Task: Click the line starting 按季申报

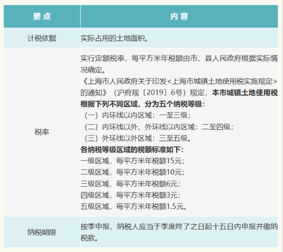Action: pos(179,226)
